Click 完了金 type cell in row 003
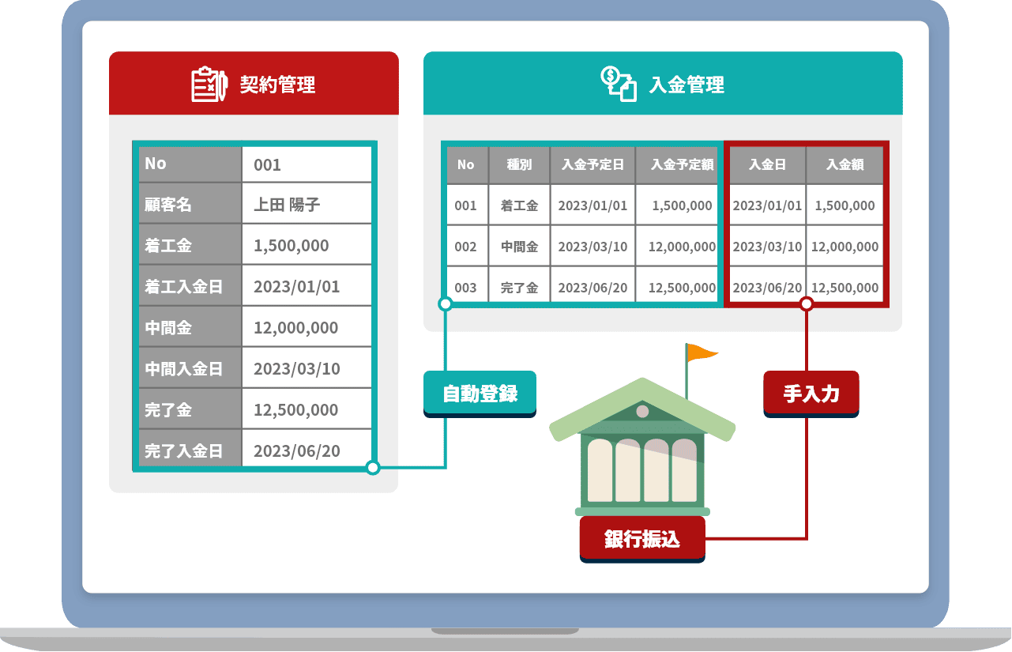The height and width of the screenshot is (652, 1012). click(519, 288)
